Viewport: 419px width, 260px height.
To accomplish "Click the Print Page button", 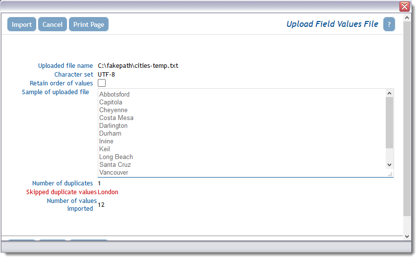I will click(88, 24).
